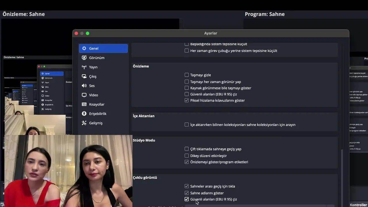Switch to the Yayın settings tab
The width and height of the screenshot is (368, 207).
coord(103,67)
